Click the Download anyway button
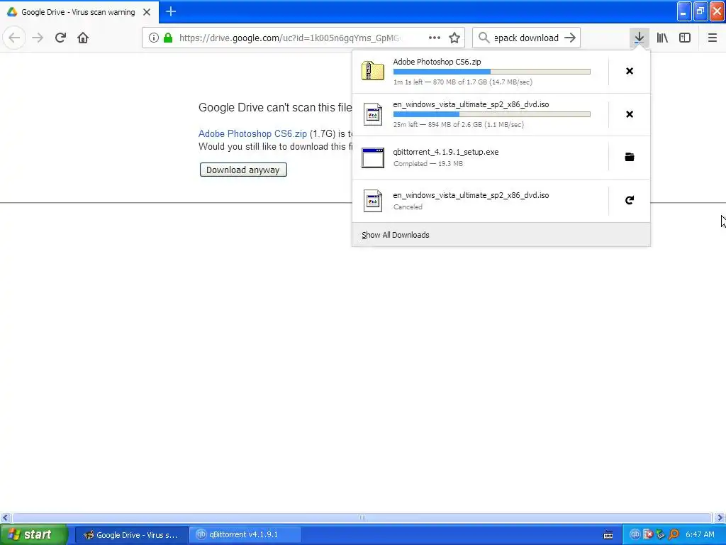Viewport: 726px width, 545px height. [243, 170]
